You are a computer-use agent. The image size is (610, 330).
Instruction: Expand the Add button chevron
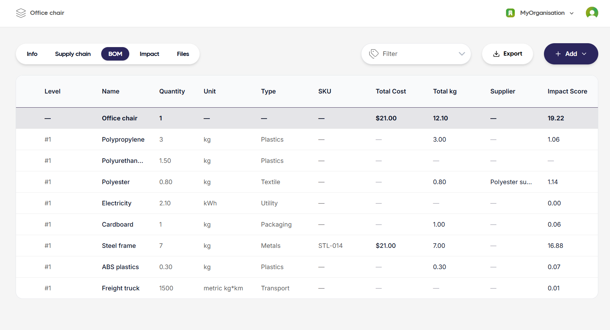point(584,54)
